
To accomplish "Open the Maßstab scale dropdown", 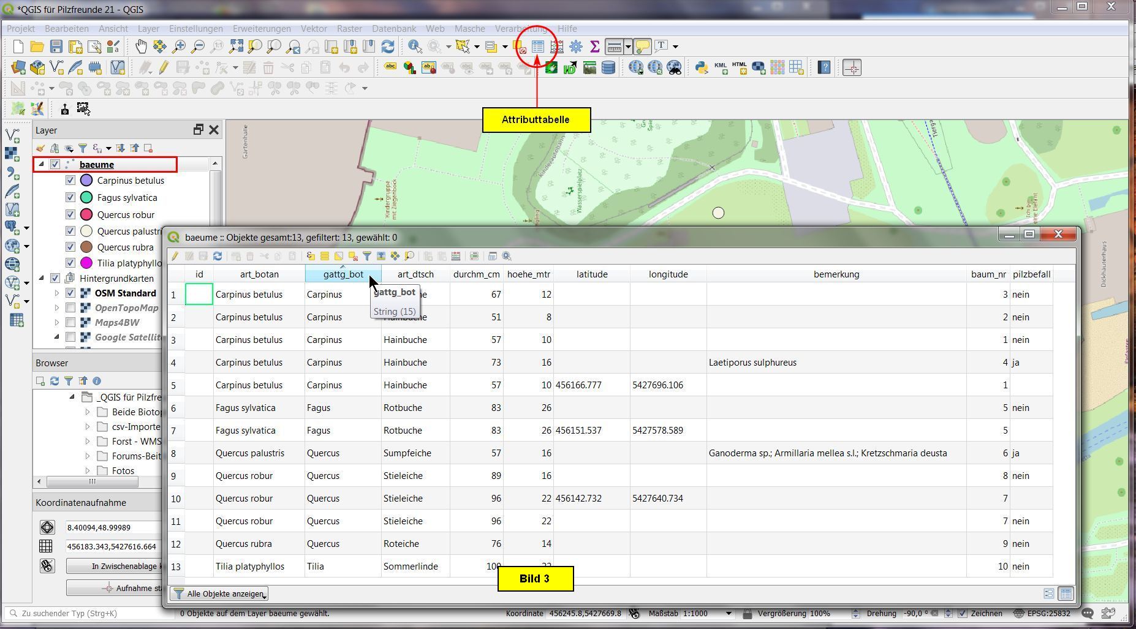I will (729, 613).
